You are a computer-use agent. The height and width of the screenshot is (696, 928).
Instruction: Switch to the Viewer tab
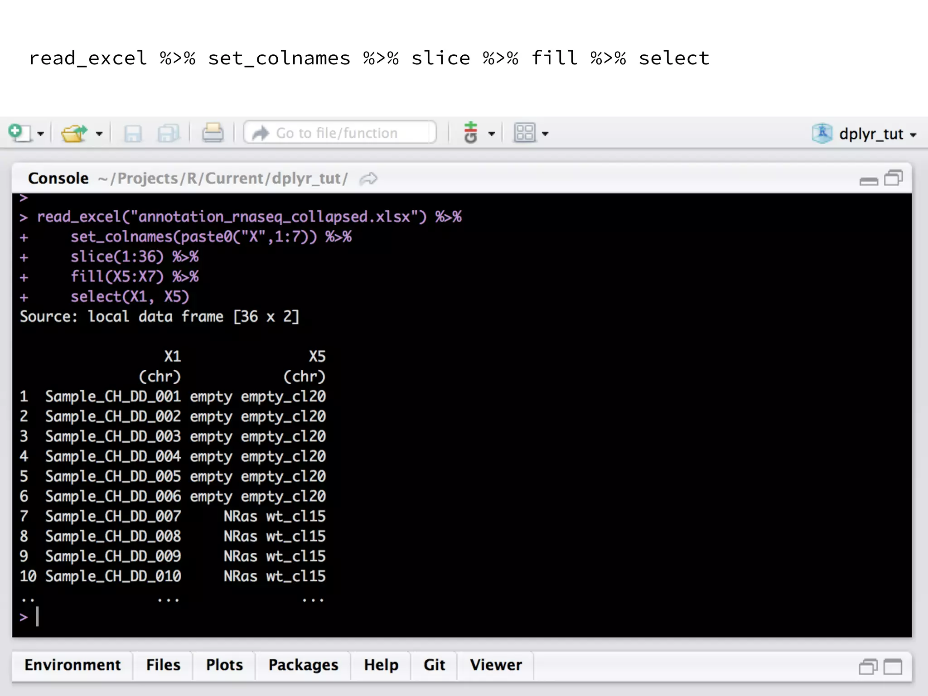pos(496,665)
